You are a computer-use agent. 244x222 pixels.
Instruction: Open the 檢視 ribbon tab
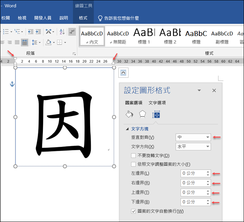[22, 18]
